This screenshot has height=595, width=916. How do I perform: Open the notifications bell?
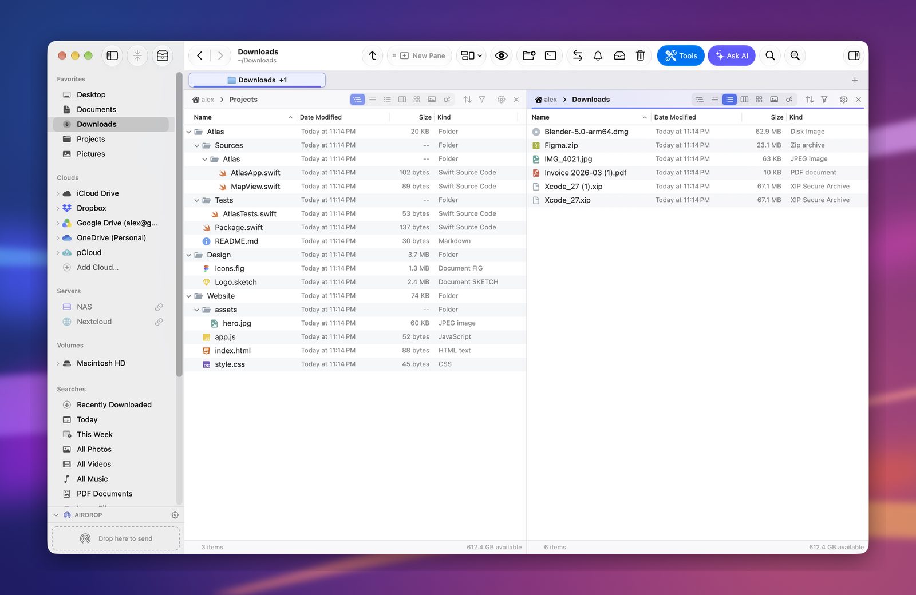tap(598, 55)
